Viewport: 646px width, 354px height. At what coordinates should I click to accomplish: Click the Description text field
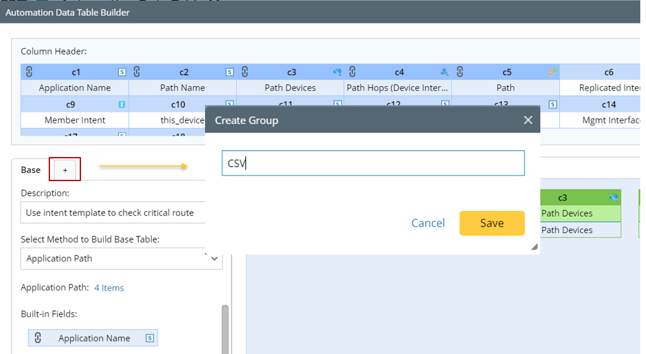[114, 213]
